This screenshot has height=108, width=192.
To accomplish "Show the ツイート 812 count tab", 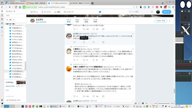I will pos(69,21).
